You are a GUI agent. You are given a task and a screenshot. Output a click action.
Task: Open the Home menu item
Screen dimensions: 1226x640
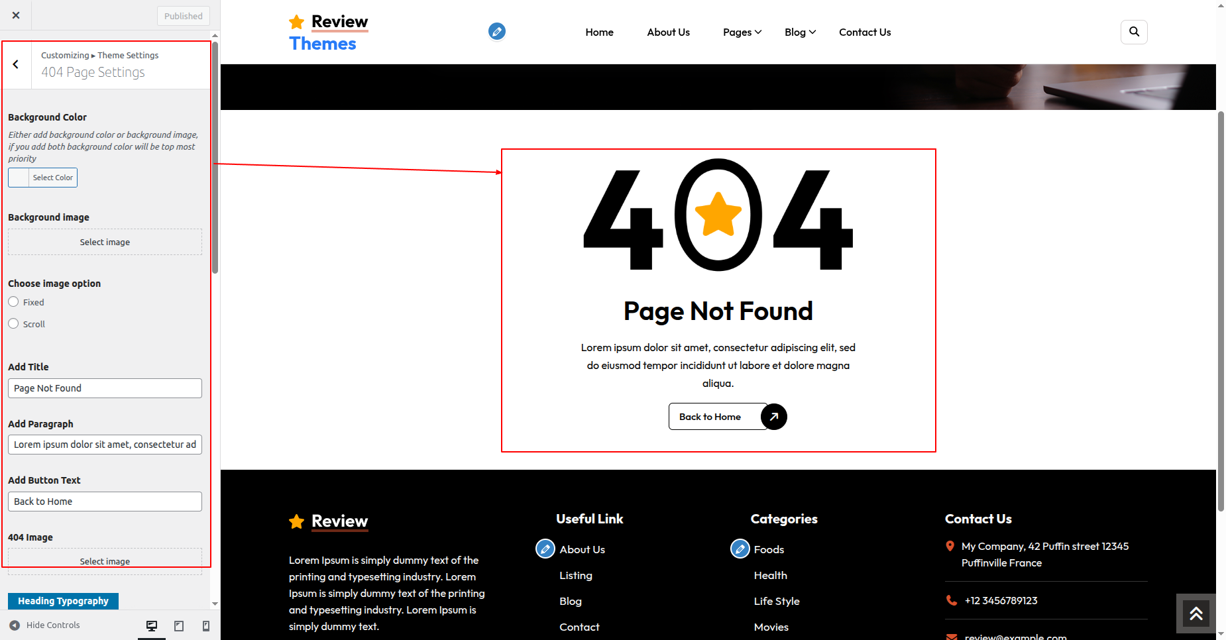[x=599, y=32]
